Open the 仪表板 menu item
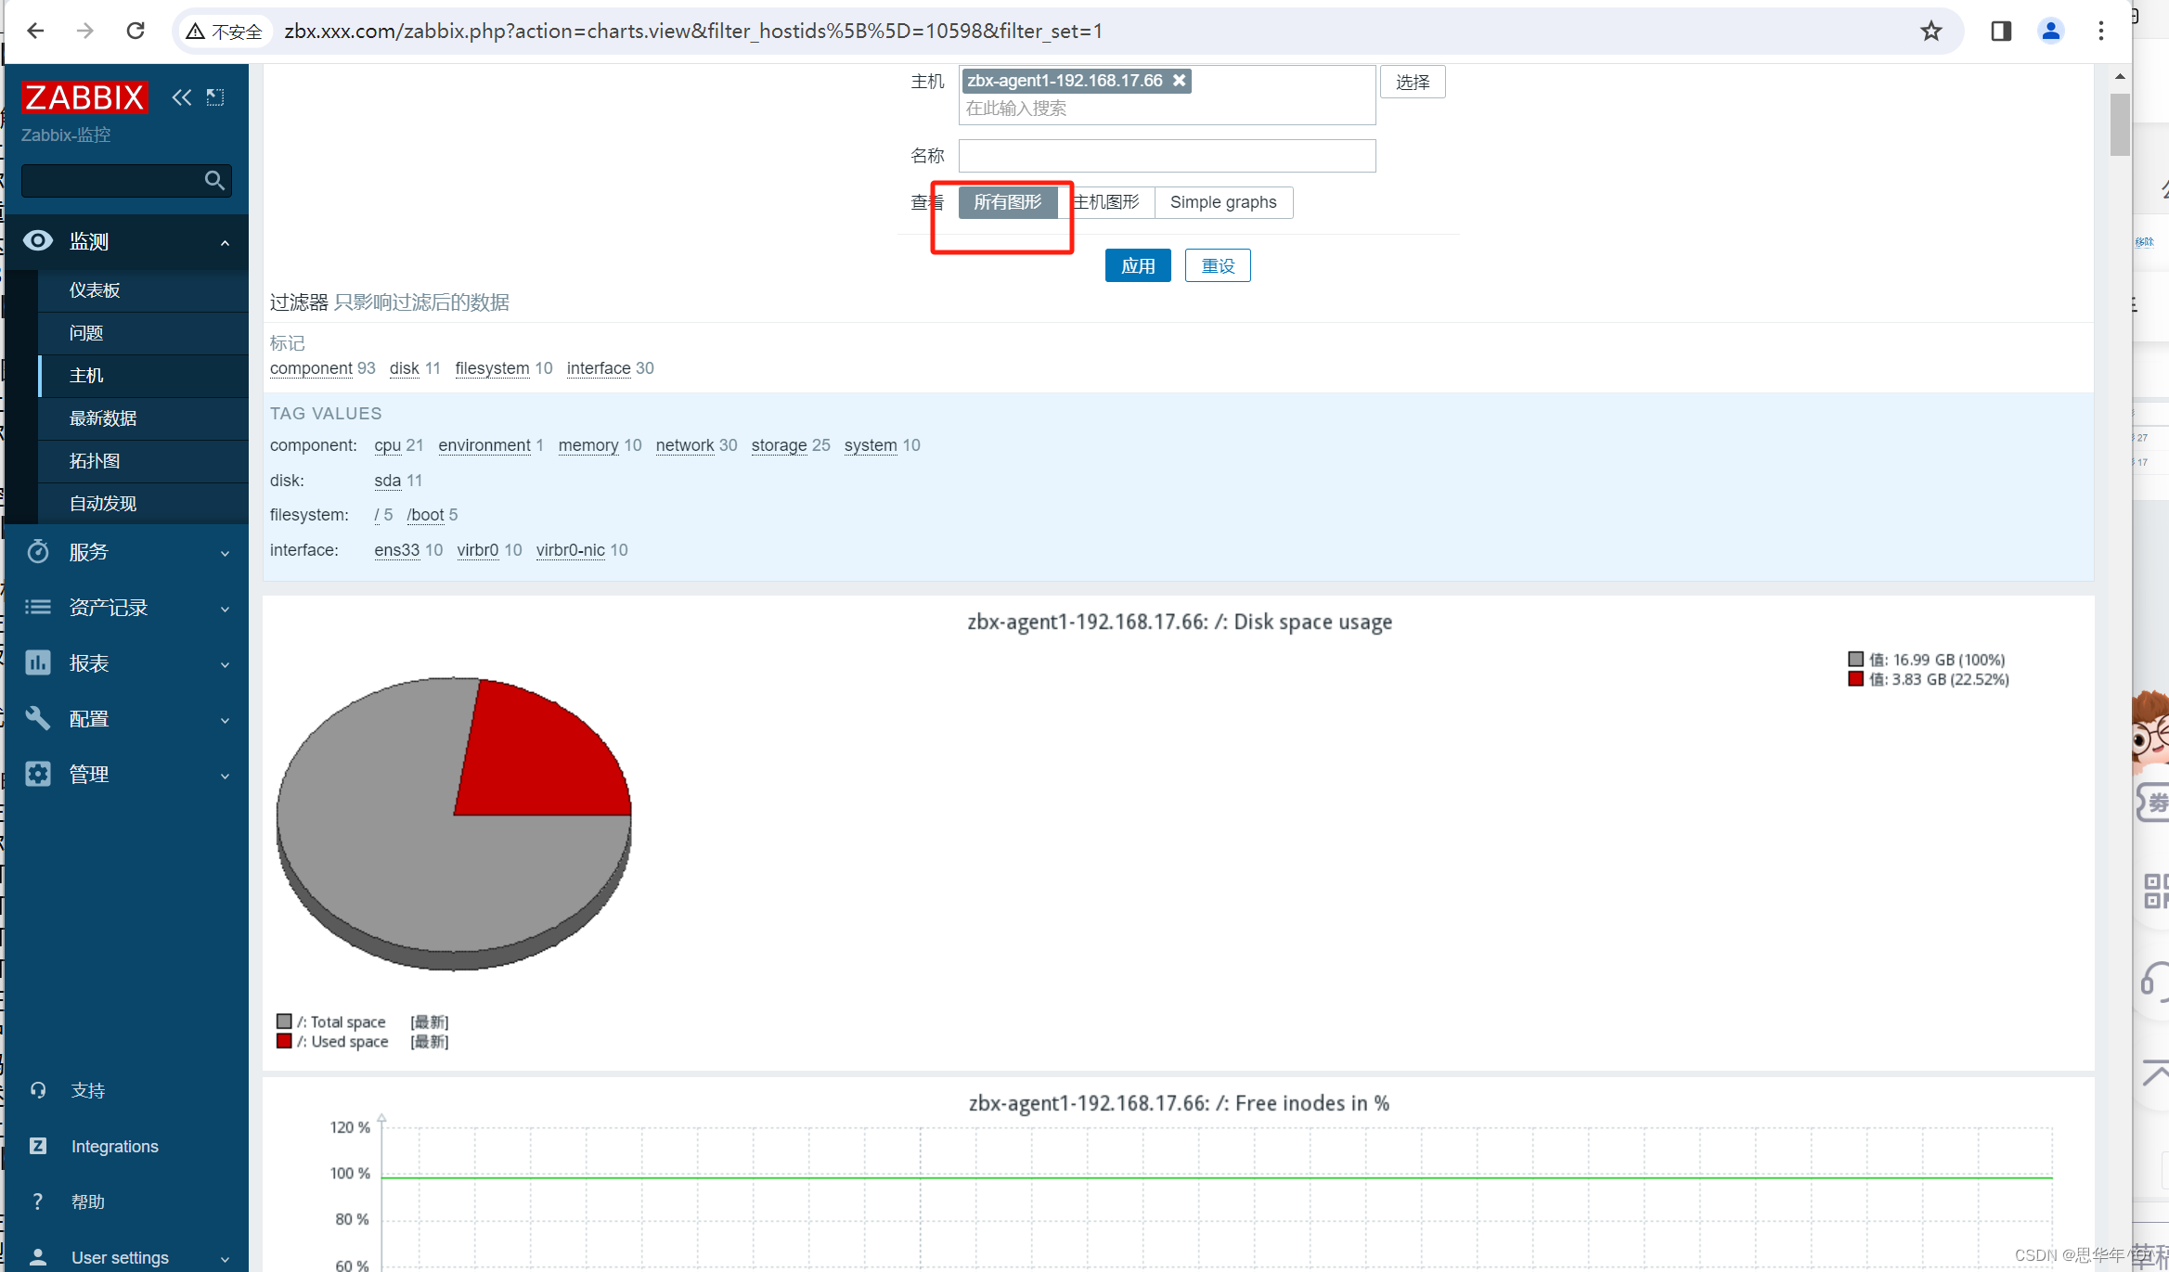Image resolution: width=2169 pixels, height=1272 pixels. pyautogui.click(x=95, y=290)
